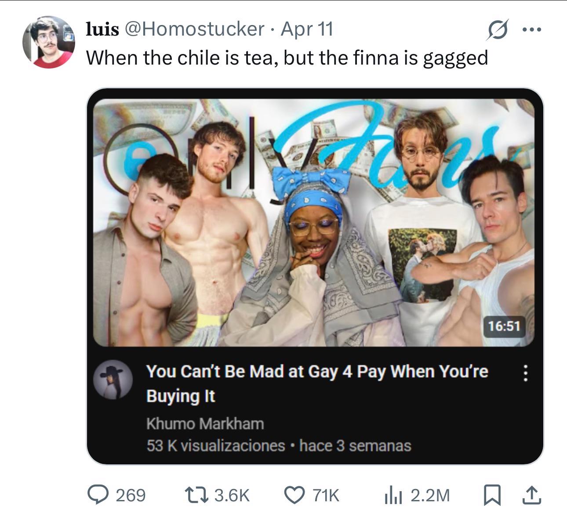567x518 pixels.
Task: Open the tweet's three-dot more menu
Action: click(531, 30)
